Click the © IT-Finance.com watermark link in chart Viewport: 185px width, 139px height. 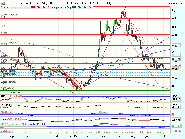point(11,92)
